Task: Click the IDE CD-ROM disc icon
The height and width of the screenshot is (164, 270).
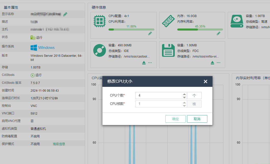Action: (x=100, y=50)
